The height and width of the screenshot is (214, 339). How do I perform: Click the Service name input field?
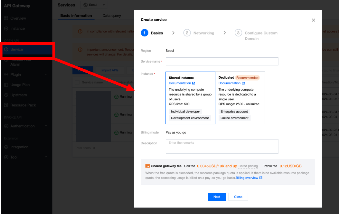[222, 61]
